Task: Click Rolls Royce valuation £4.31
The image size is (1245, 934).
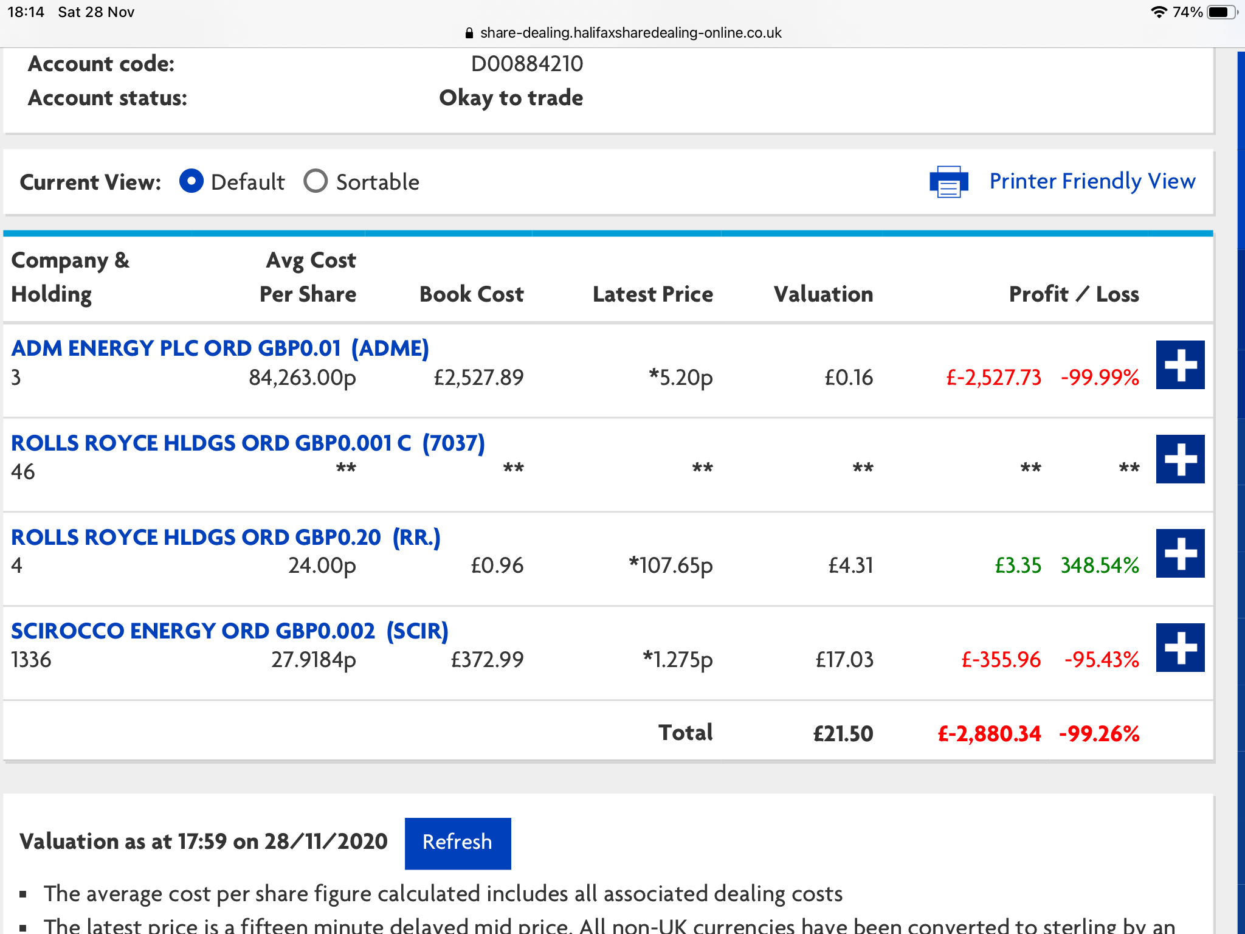Action: tap(850, 566)
